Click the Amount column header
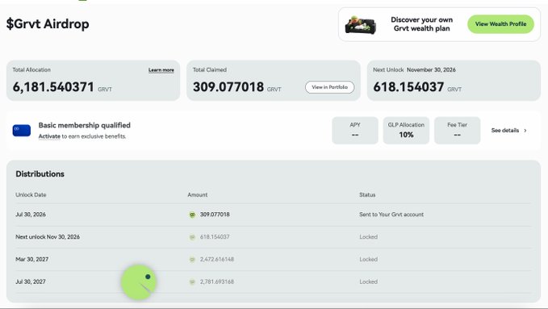The height and width of the screenshot is (309, 548). pos(198,194)
